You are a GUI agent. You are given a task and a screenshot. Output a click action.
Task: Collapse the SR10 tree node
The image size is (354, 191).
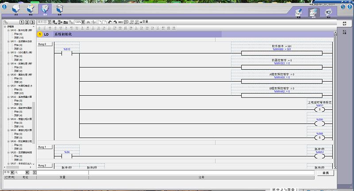coord(8,30)
